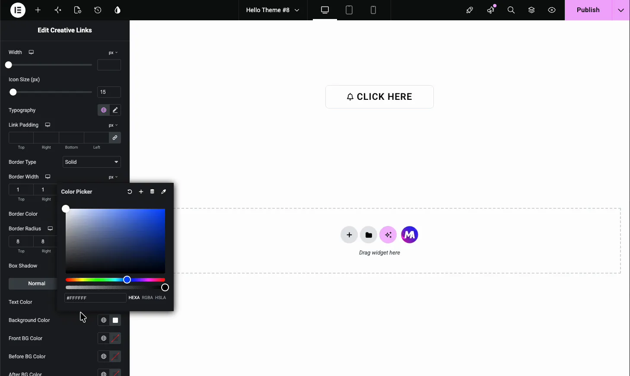
Task: Click inside the color saturation gradient area
Action: pos(115,241)
